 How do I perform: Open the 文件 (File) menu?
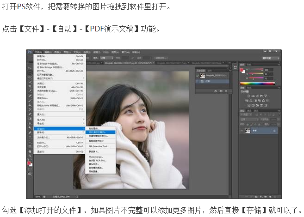click(x=38, y=52)
